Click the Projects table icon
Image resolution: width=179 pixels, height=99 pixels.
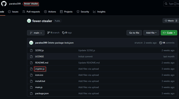(x=61, y=12)
